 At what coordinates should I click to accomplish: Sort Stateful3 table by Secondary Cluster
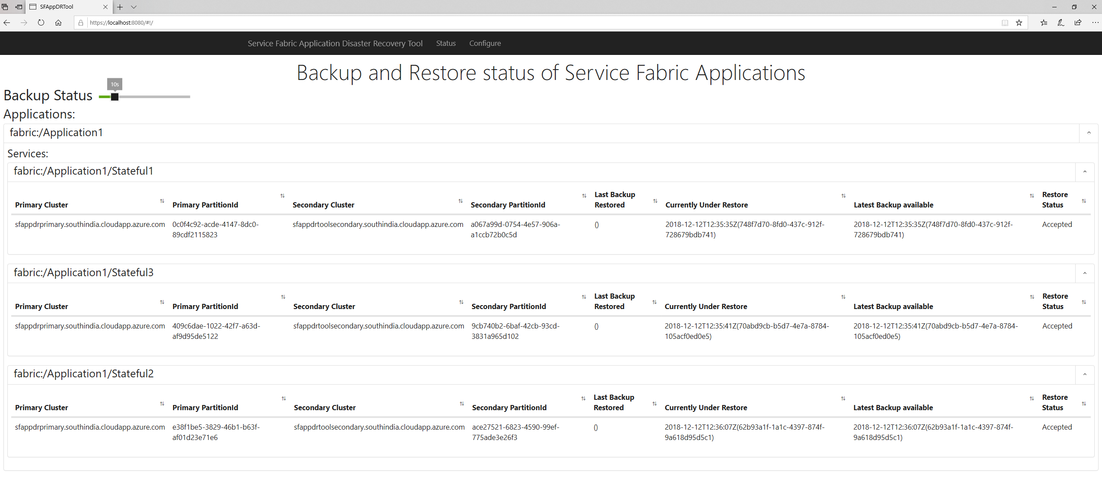pos(461,302)
